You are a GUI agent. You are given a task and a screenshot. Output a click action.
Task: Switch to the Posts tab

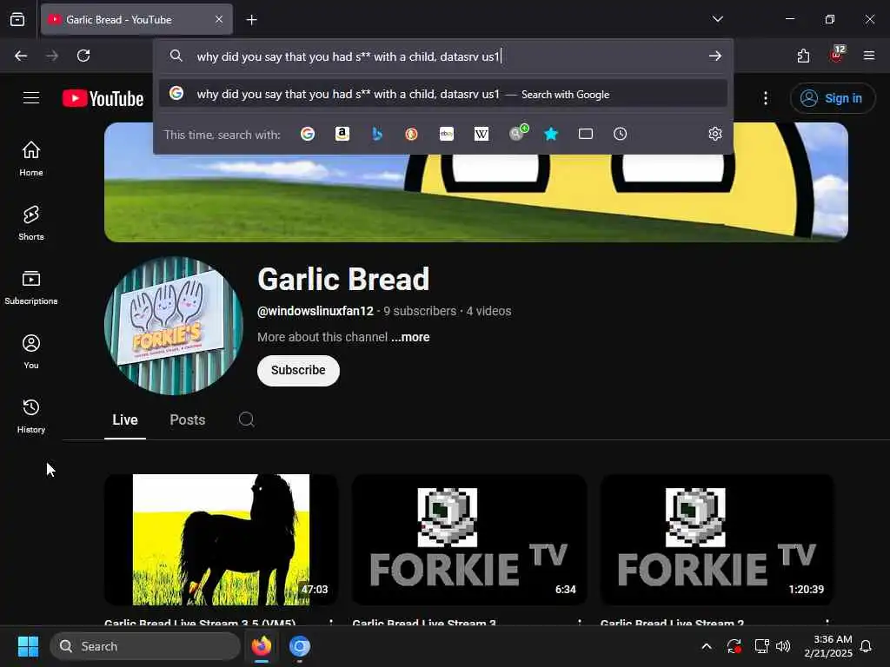pyautogui.click(x=188, y=419)
